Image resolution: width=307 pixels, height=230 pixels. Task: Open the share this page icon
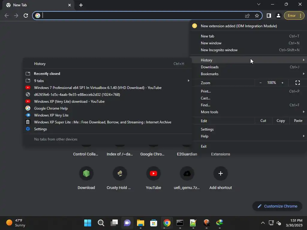247,16
